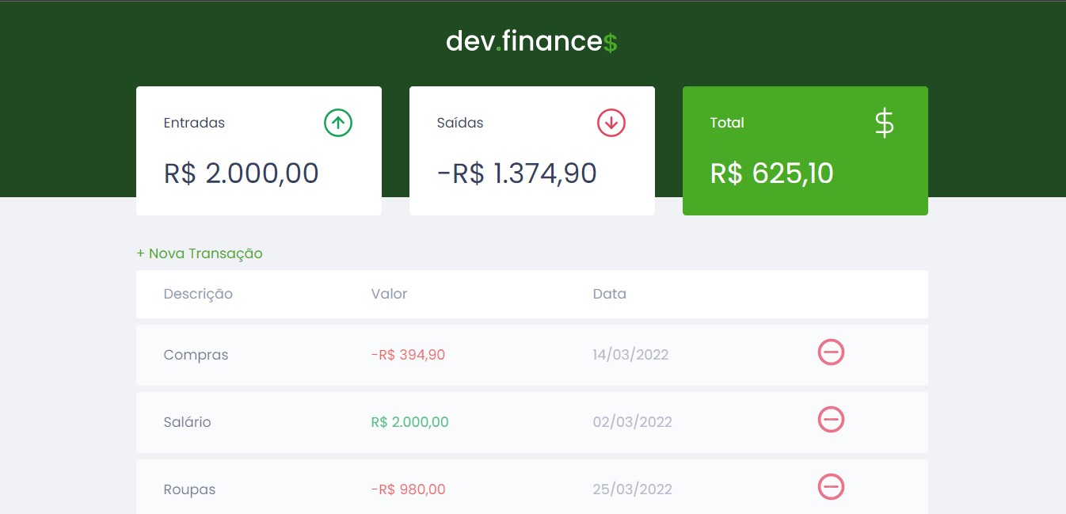Click the Descrição column header
This screenshot has width=1066, height=514.
click(x=198, y=294)
